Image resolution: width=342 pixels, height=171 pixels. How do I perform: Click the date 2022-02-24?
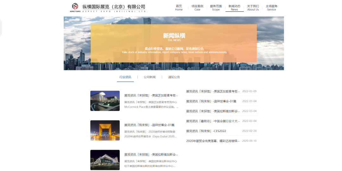(249, 131)
